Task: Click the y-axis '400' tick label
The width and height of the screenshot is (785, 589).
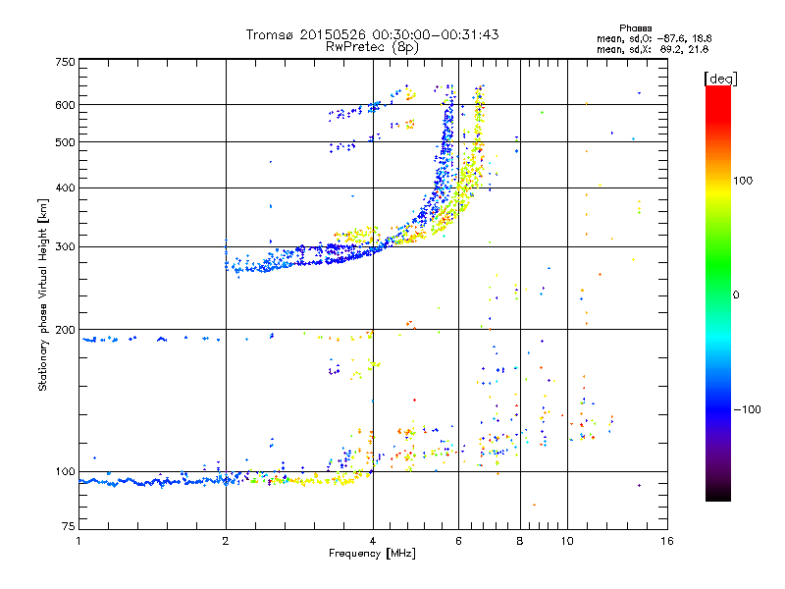Action: [x=65, y=188]
